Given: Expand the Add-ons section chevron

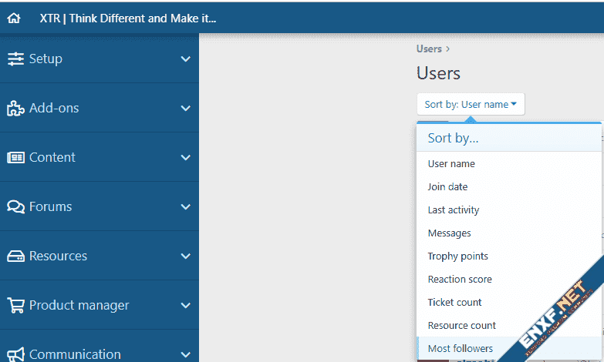Looking at the screenshot, I should point(185,109).
